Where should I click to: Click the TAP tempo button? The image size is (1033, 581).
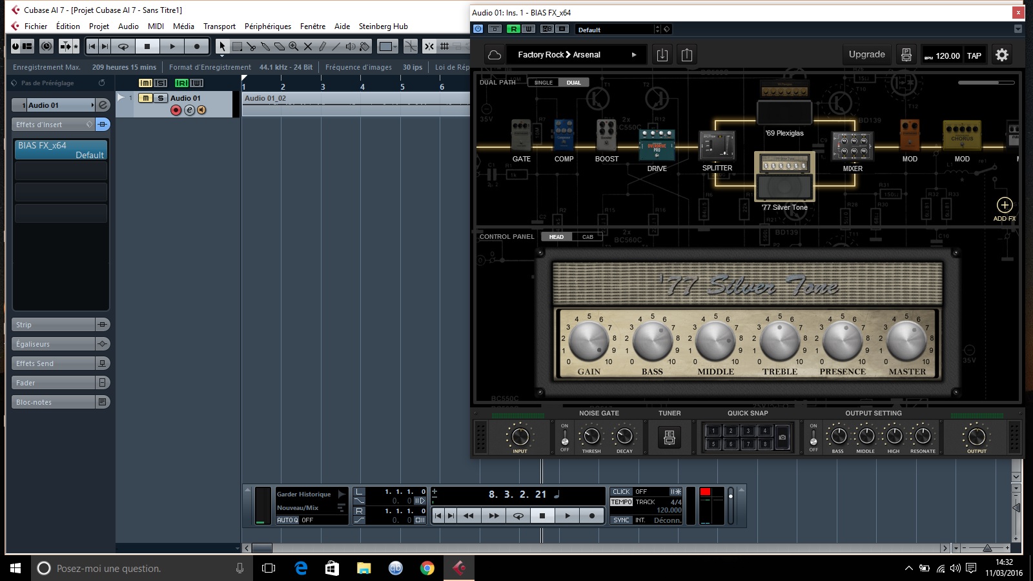point(974,56)
